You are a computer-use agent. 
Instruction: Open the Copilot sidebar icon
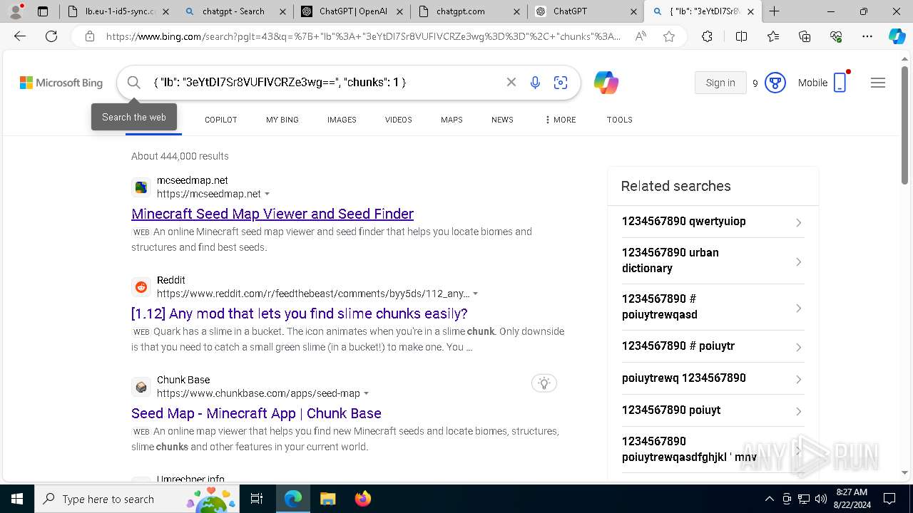(x=897, y=36)
